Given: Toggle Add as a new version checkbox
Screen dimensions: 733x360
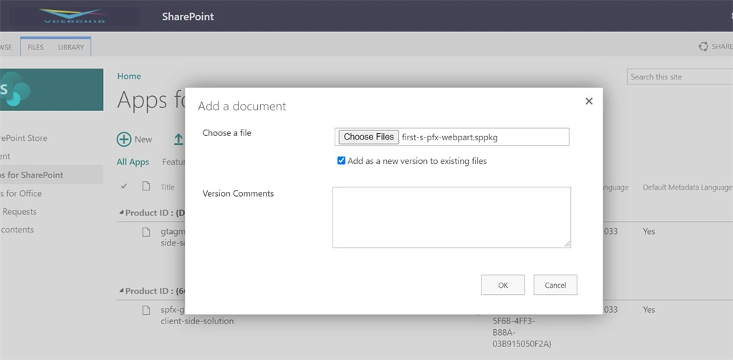Looking at the screenshot, I should pos(341,160).
